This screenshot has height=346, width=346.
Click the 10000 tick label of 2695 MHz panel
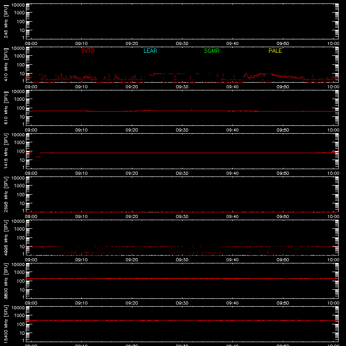(x=18, y=178)
